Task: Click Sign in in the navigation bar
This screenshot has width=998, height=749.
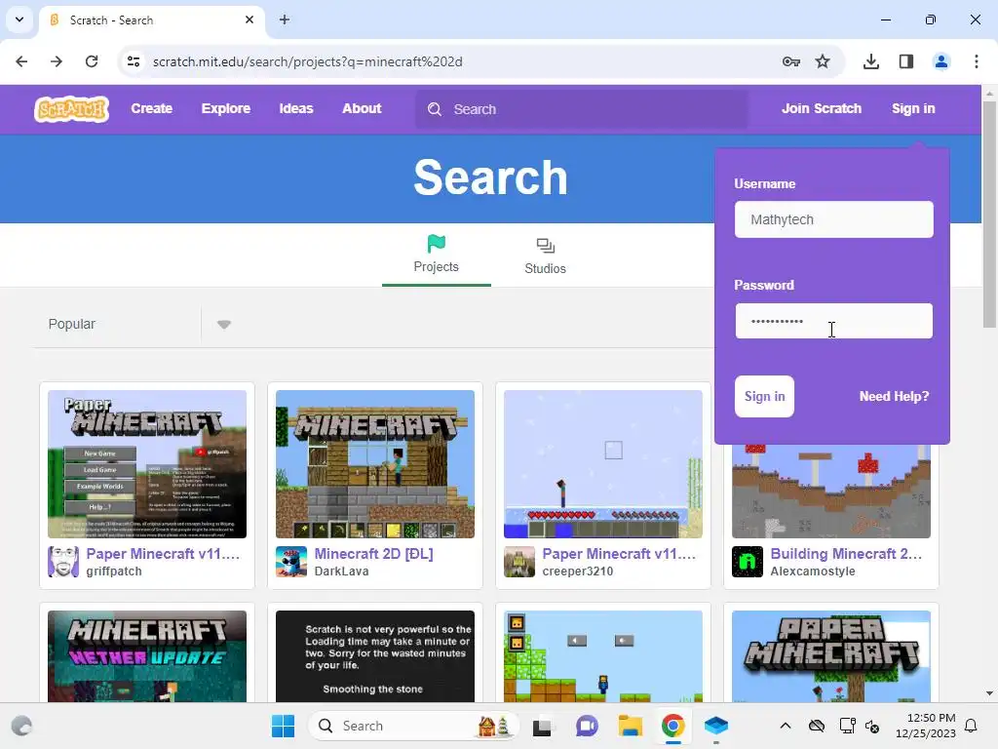Action: point(912,109)
